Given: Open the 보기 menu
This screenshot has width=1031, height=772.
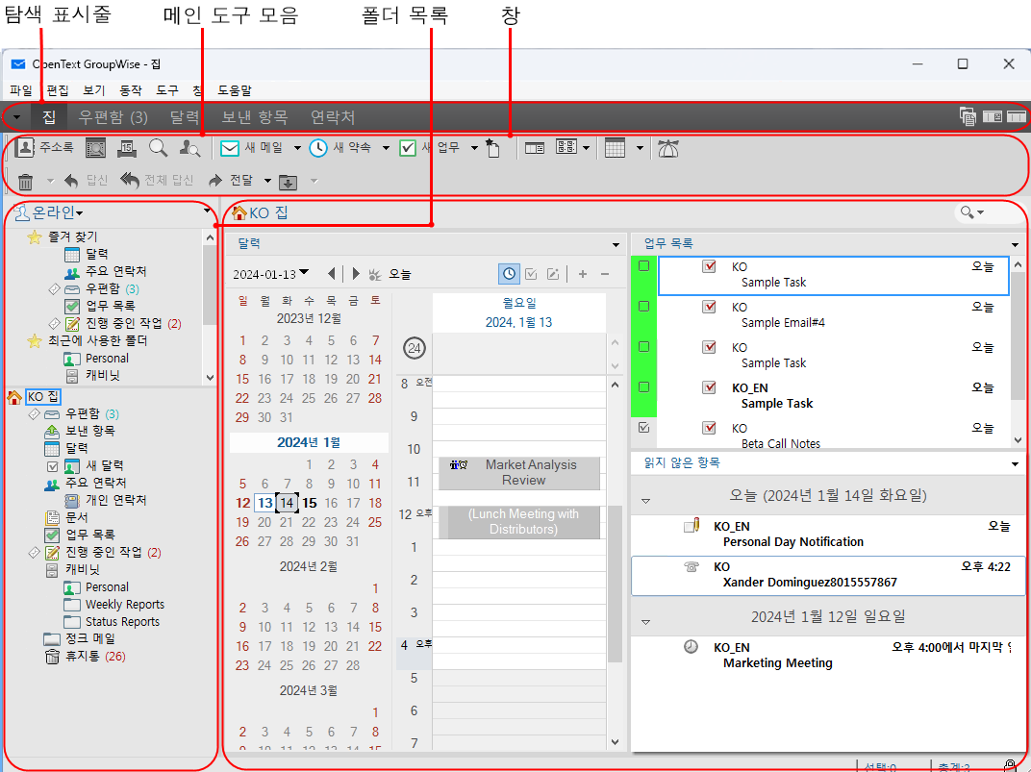Looking at the screenshot, I should [94, 90].
